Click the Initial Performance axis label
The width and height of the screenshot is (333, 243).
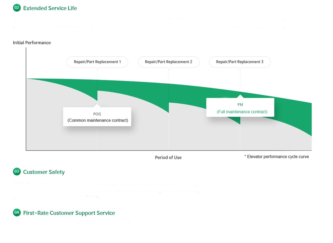[32, 43]
